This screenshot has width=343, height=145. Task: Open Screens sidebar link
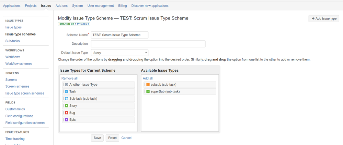coord(11,80)
